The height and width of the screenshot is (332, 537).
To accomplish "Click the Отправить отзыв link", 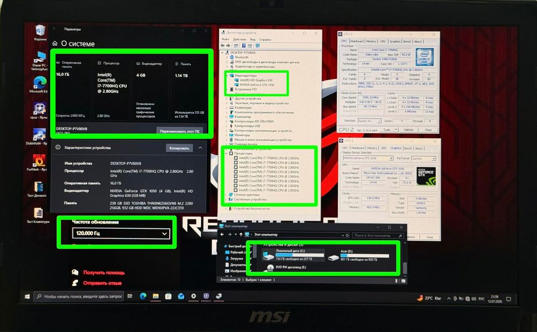I will tap(103, 283).
